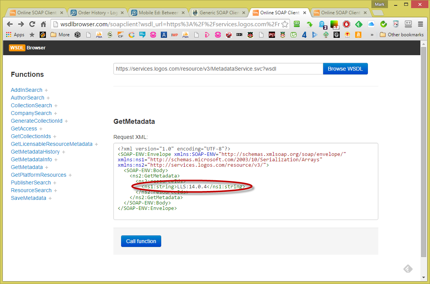Click into the WSDL URL input field
The width and height of the screenshot is (430, 284).
pos(218,69)
